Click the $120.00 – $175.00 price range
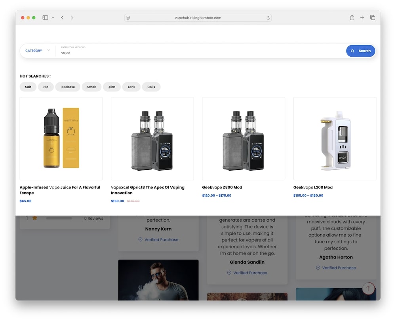The height and width of the screenshot is (321, 396). pyautogui.click(x=217, y=196)
